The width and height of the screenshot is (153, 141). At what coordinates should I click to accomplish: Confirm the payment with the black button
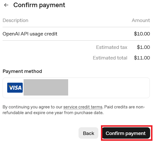coord(126,133)
